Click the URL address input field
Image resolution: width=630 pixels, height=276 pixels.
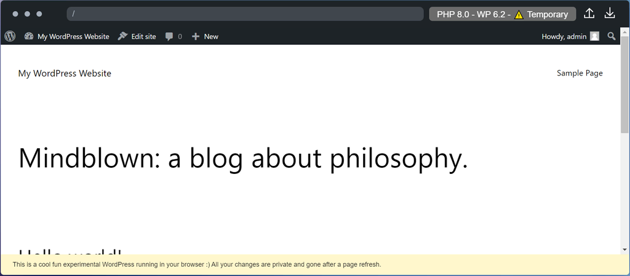(x=245, y=14)
